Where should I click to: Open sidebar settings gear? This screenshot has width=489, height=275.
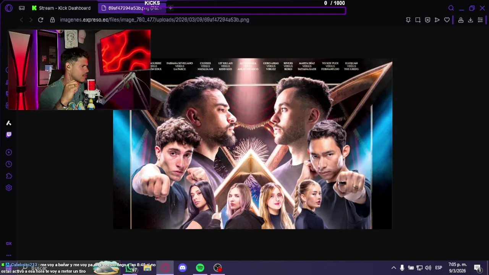[x=9, y=188]
